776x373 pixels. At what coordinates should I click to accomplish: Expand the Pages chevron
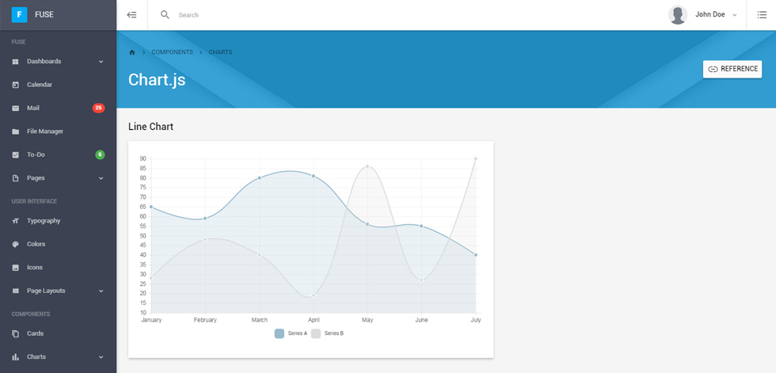[101, 178]
